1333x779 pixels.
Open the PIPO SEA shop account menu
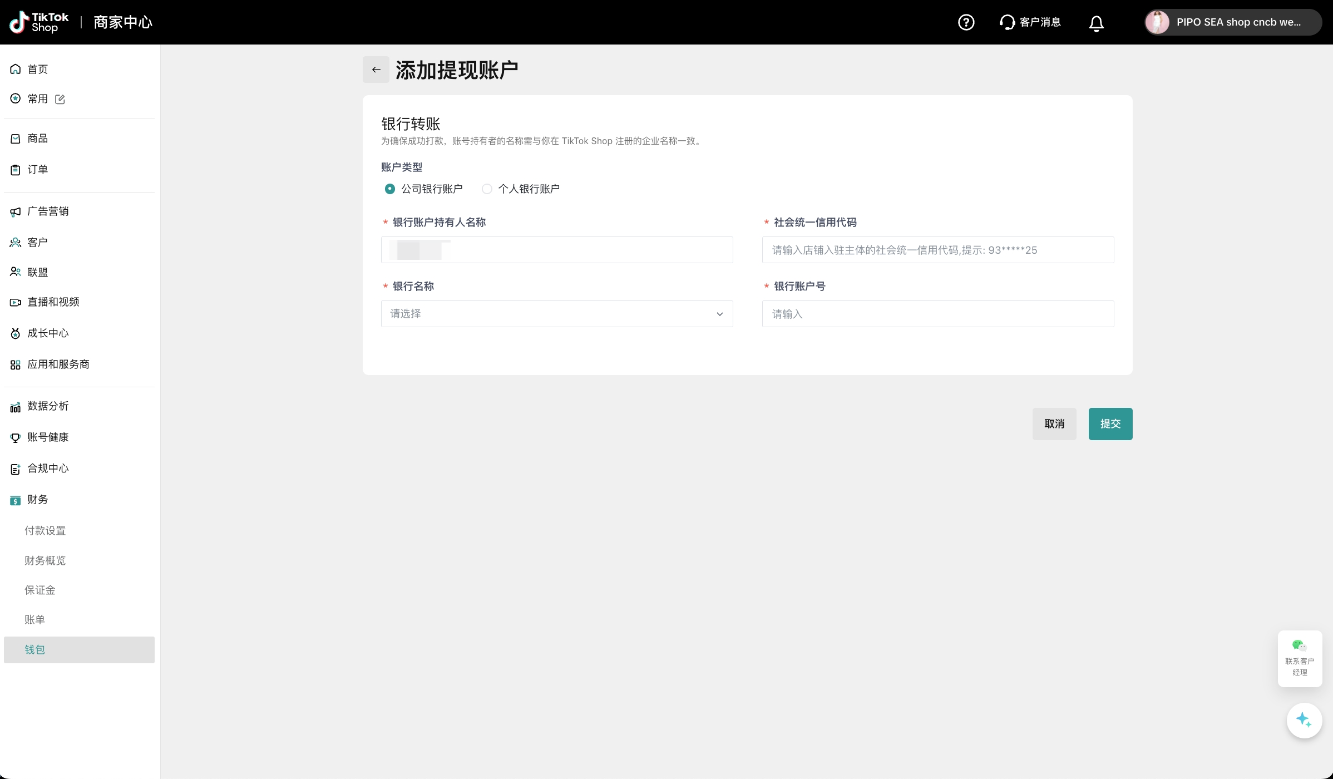pyautogui.click(x=1232, y=22)
